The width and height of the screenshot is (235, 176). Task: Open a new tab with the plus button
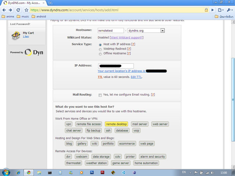pyautogui.click(x=50, y=3)
